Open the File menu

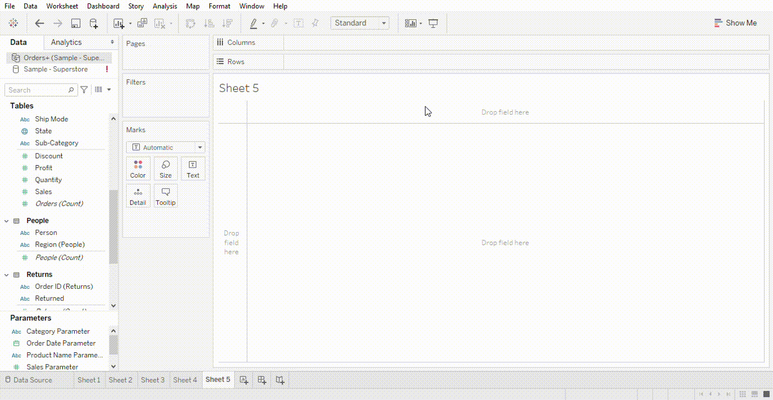click(10, 6)
